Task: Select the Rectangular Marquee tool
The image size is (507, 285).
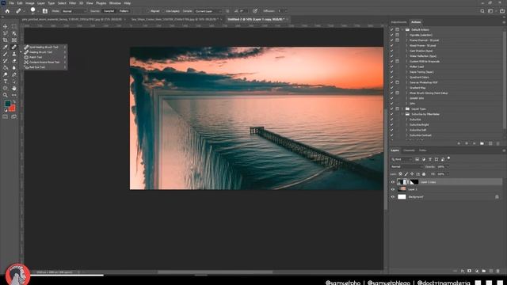Action: [x=14, y=26]
